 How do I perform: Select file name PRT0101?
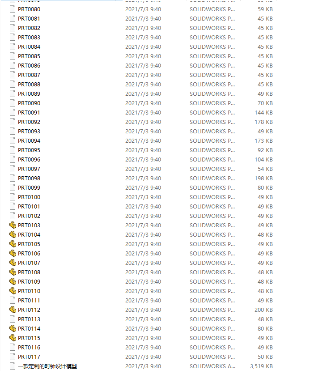coord(29,207)
